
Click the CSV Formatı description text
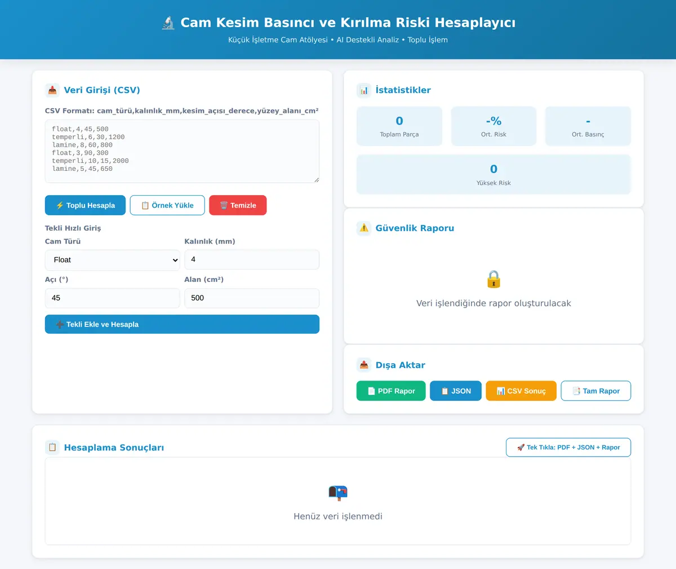[x=182, y=111]
